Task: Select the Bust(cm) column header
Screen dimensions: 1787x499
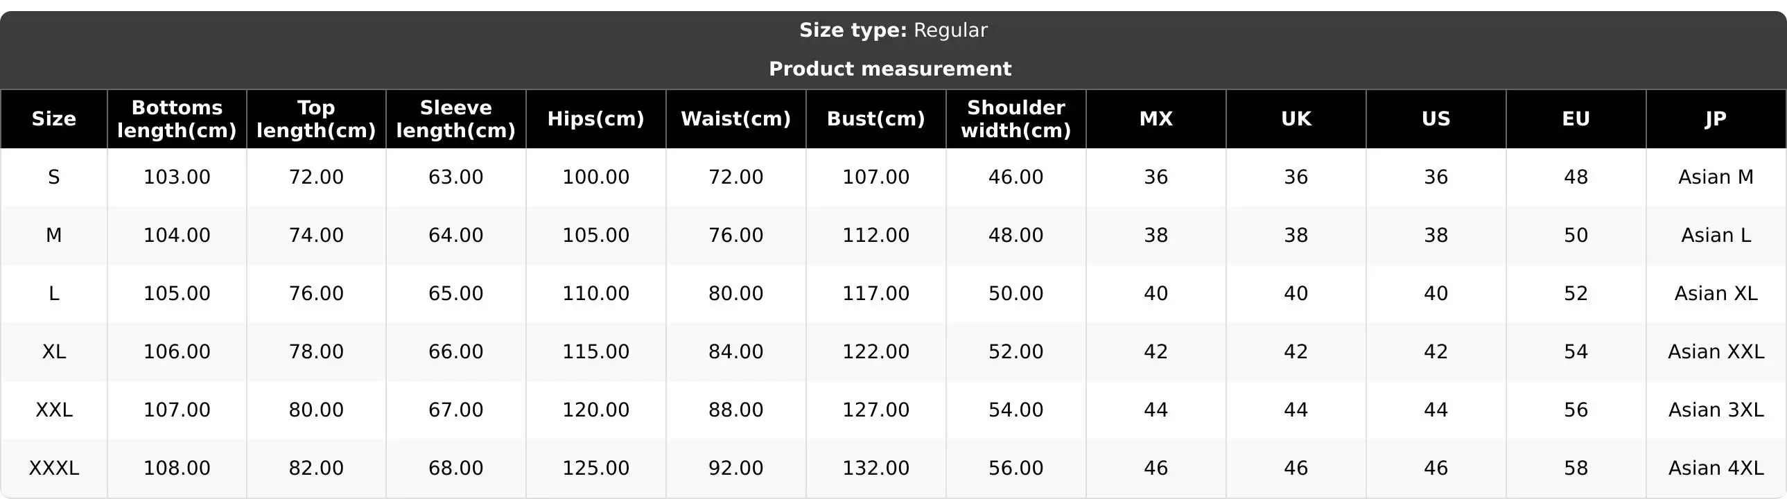Action: [876, 119]
